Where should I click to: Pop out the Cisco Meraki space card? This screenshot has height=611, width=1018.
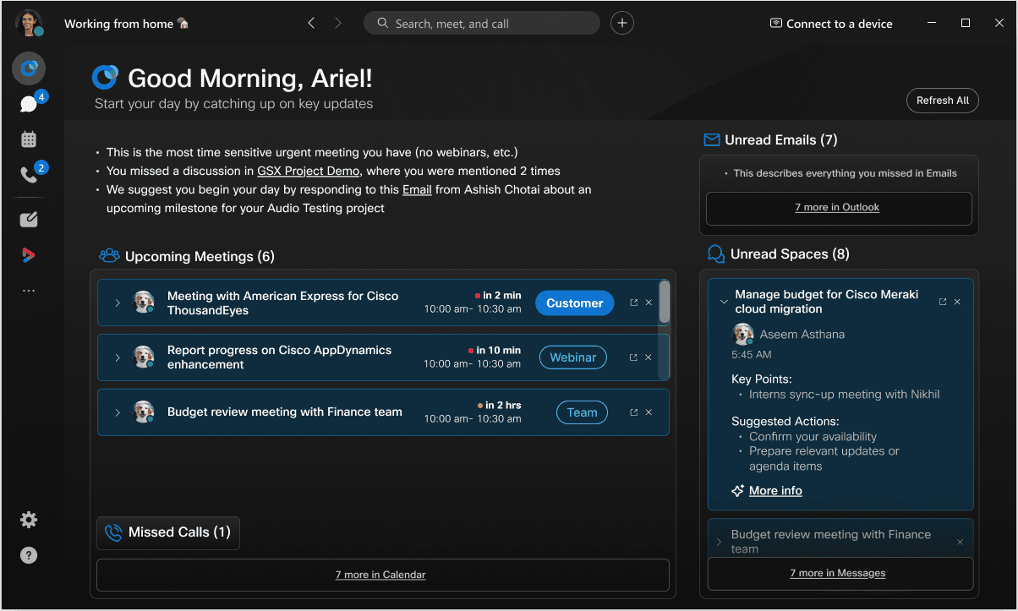(x=943, y=302)
